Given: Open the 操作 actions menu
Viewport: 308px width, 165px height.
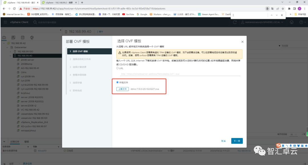Looking at the screenshot, I should (100, 32).
